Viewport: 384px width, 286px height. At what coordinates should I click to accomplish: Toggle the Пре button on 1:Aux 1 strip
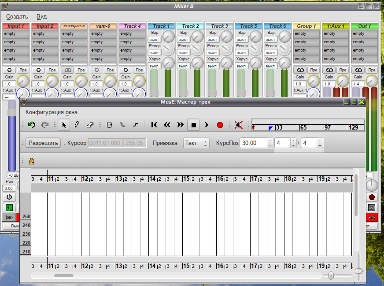(x=343, y=70)
